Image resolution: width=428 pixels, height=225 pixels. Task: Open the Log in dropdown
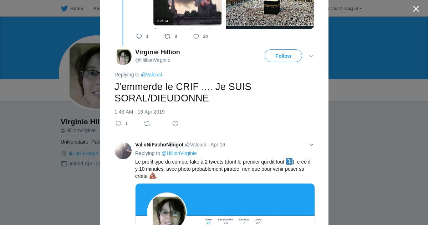click(353, 9)
